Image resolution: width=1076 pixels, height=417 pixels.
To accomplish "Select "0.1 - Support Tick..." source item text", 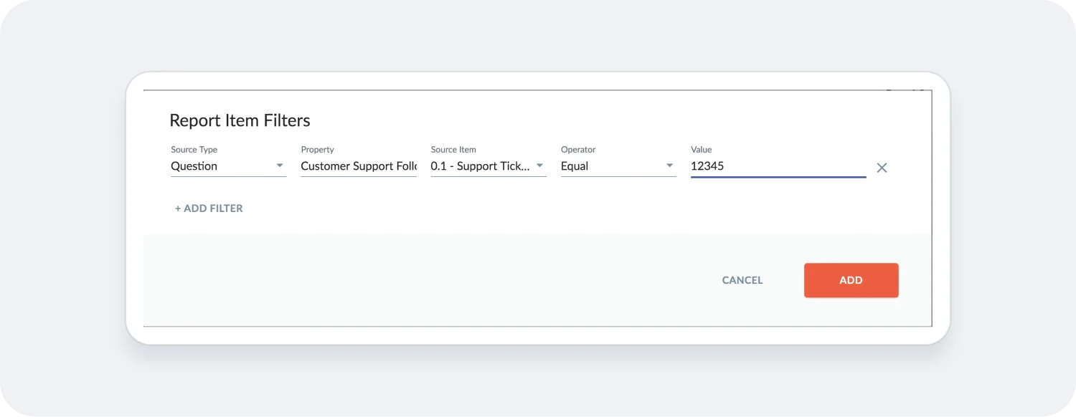I will point(481,166).
